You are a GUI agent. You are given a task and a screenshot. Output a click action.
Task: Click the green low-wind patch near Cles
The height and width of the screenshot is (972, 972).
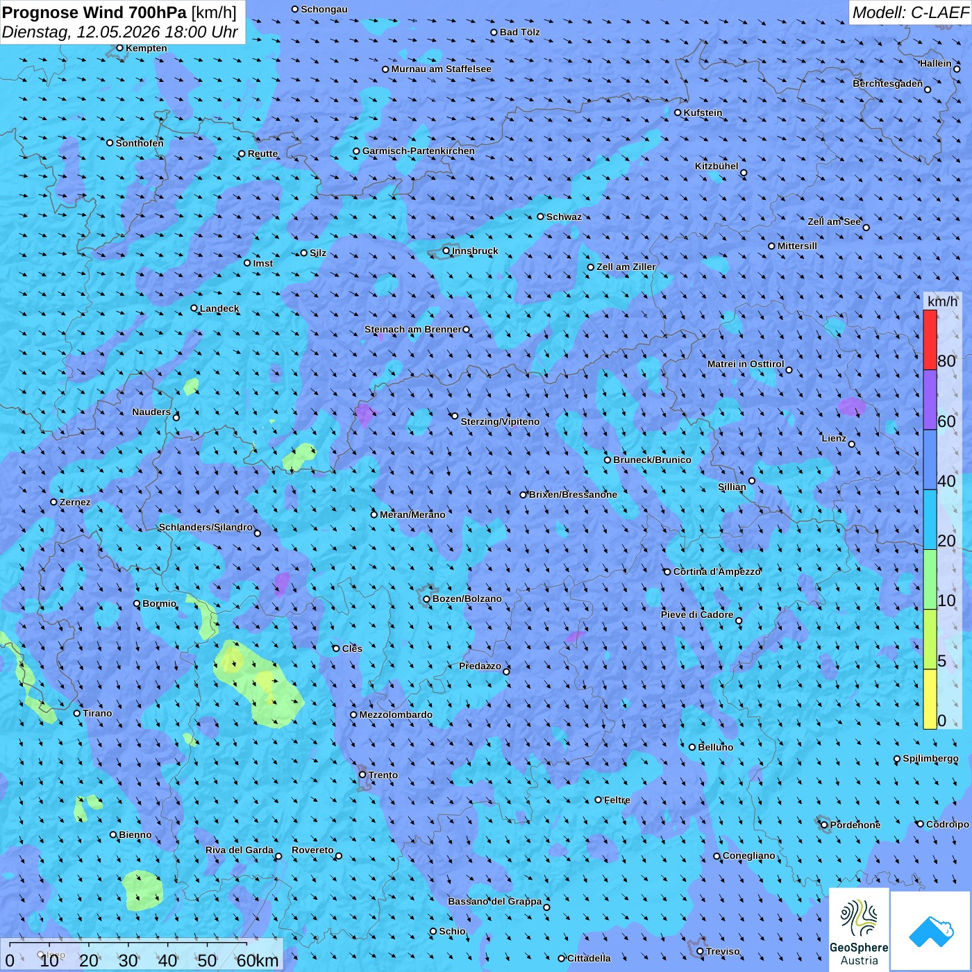258,684
